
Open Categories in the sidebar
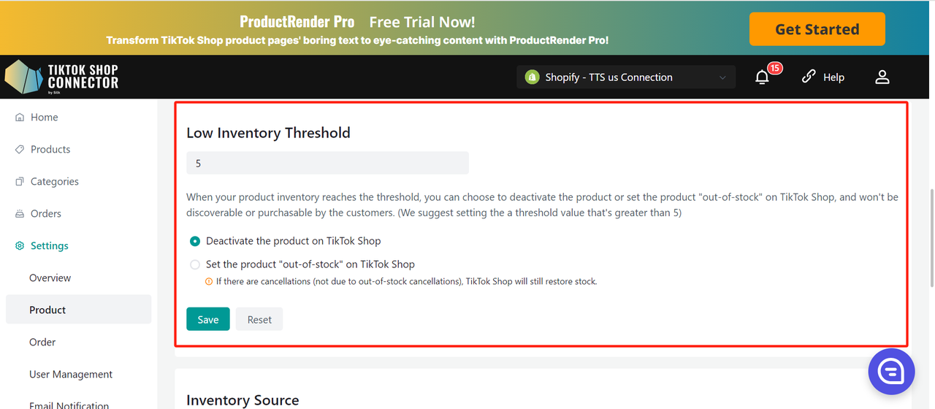tap(54, 181)
